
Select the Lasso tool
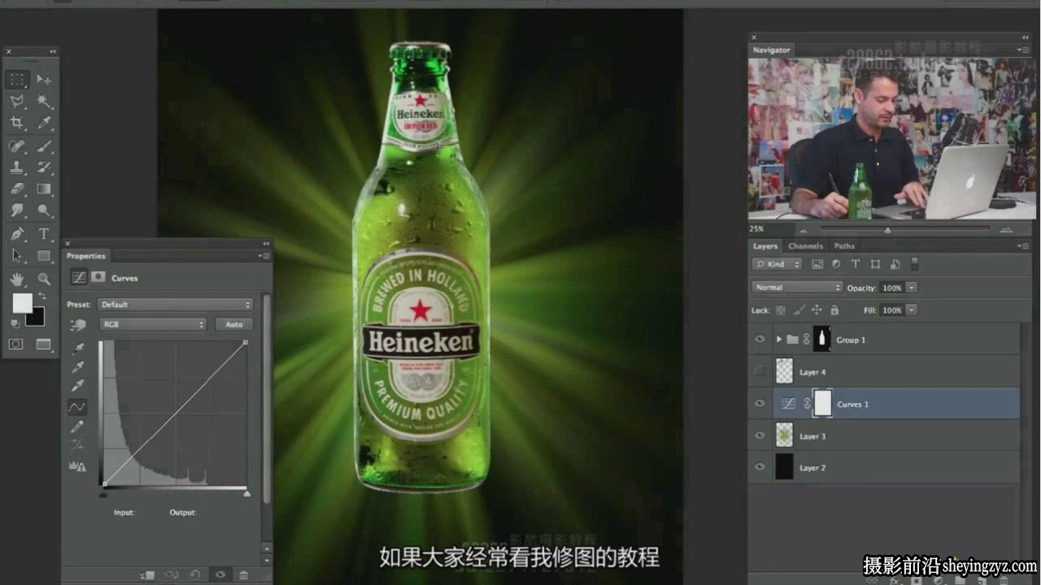point(17,102)
